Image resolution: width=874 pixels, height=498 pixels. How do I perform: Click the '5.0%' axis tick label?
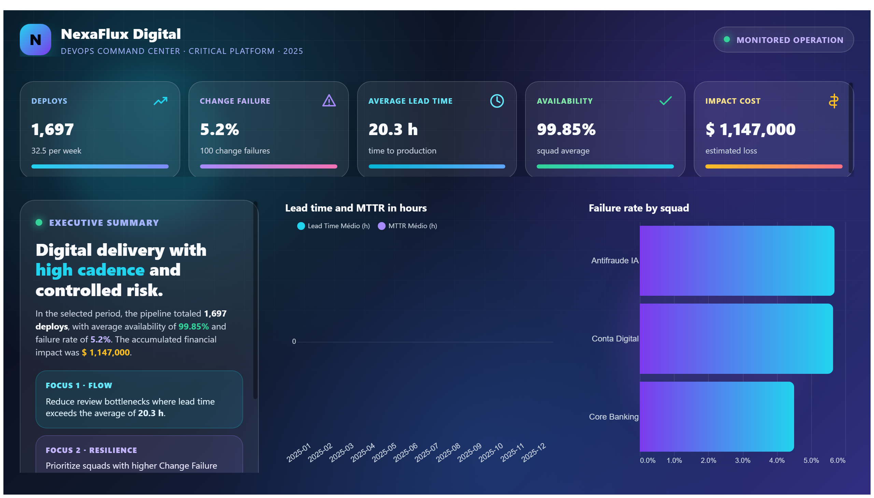pos(811,460)
